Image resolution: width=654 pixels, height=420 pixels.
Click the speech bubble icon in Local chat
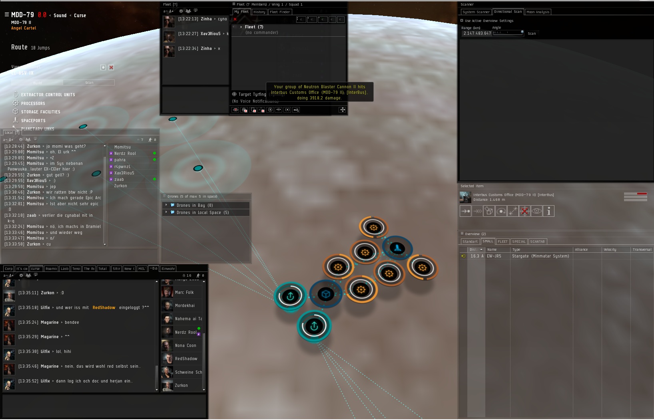pyautogui.click(x=36, y=139)
